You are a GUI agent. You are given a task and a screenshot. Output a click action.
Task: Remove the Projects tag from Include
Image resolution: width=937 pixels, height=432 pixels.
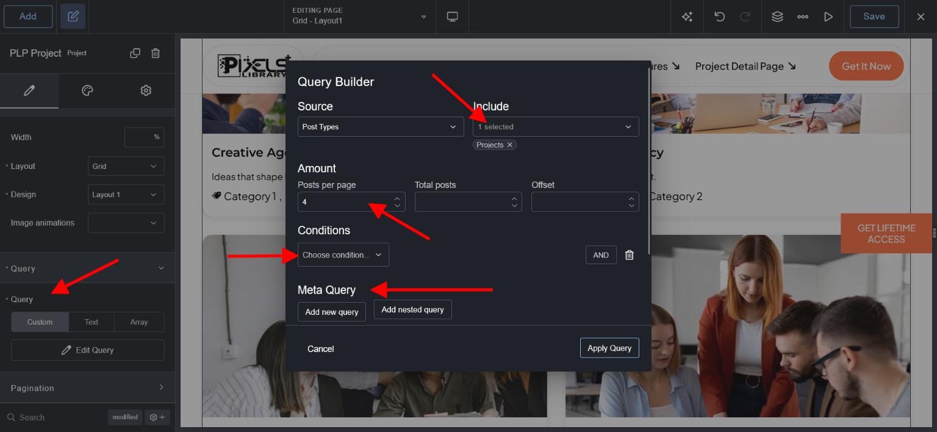[x=510, y=145]
